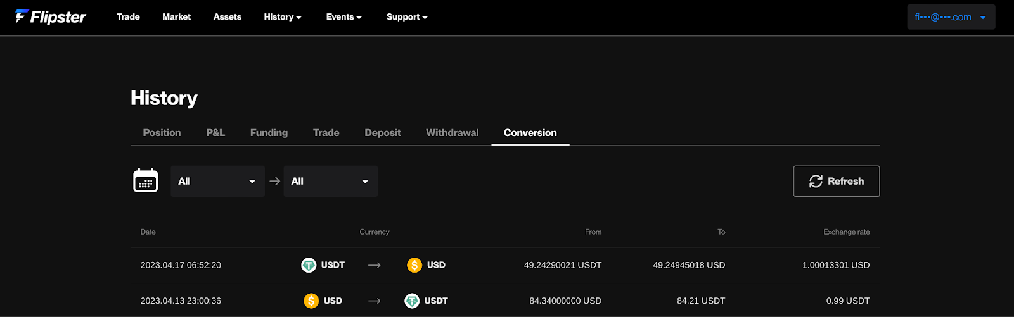Click the USDT coin icon in first row
Screen dimensions: 1014x317
pos(309,265)
